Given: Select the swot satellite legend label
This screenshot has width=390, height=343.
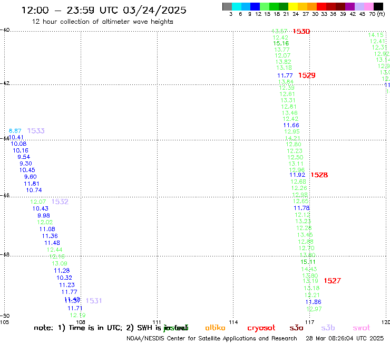Looking at the screenshot, I should pos(361,328).
